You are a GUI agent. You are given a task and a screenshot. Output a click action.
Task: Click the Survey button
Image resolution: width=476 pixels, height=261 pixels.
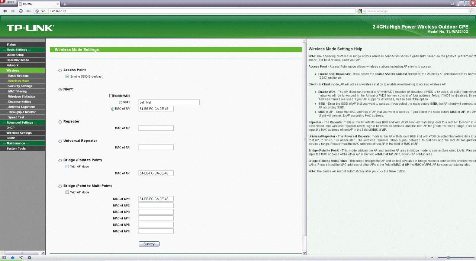149,244
